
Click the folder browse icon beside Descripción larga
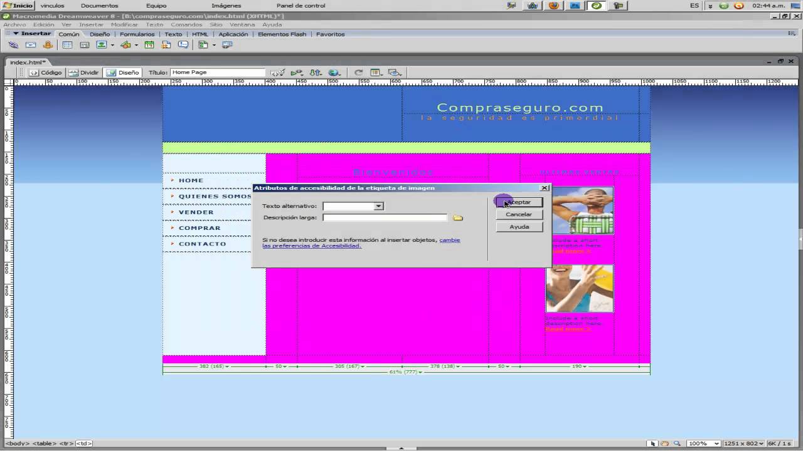(458, 218)
